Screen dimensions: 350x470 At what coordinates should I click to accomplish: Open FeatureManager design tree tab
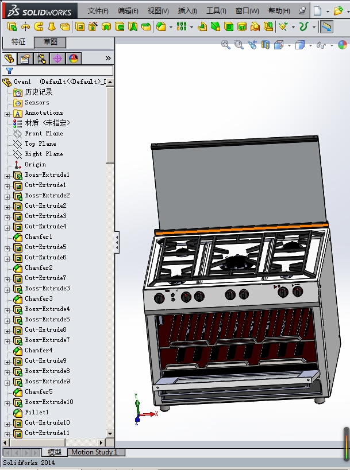[9, 58]
